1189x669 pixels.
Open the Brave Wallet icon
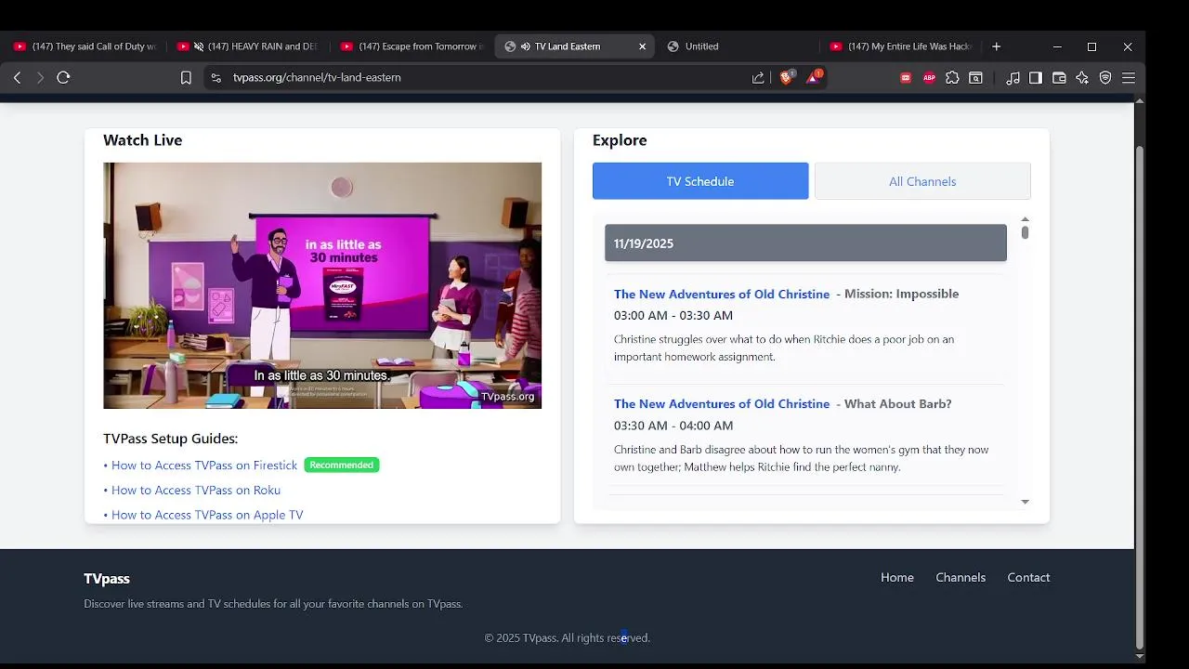click(1059, 78)
